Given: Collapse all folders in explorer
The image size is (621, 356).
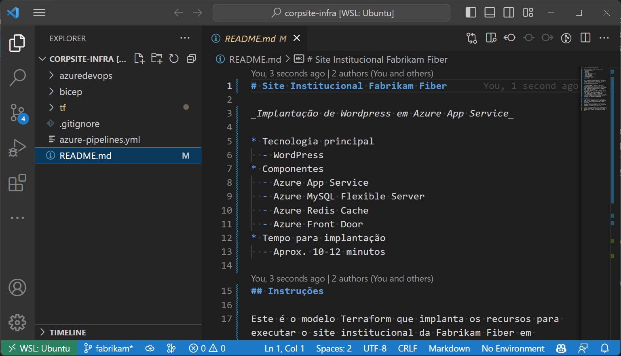Looking at the screenshot, I should coord(191,59).
